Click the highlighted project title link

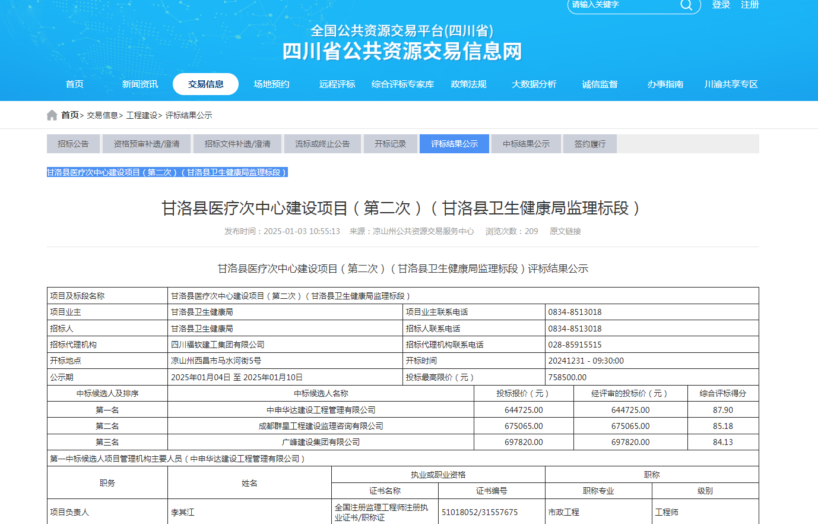click(x=167, y=172)
